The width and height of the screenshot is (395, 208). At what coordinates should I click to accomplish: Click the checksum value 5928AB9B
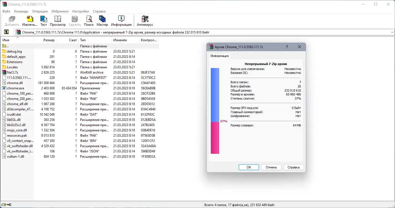coord(148,88)
